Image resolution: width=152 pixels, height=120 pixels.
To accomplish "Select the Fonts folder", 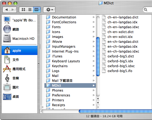I will (x=70, y=27).
